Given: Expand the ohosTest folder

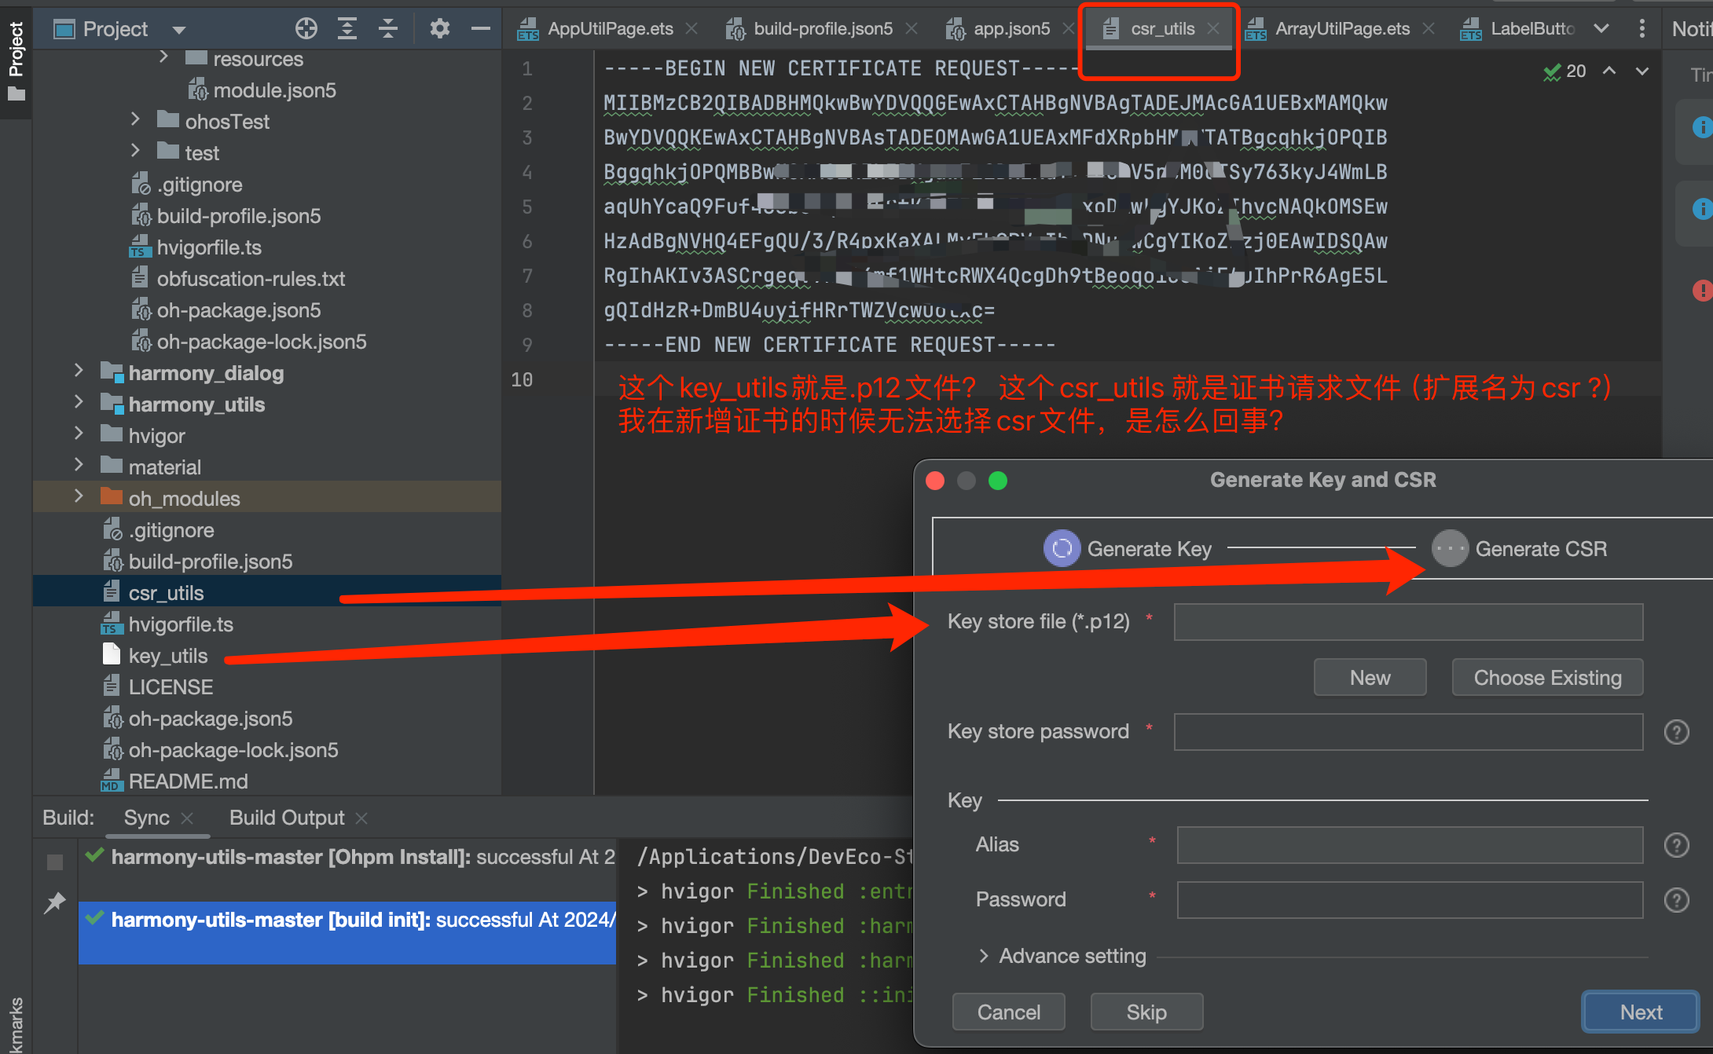Looking at the screenshot, I should click(135, 119).
